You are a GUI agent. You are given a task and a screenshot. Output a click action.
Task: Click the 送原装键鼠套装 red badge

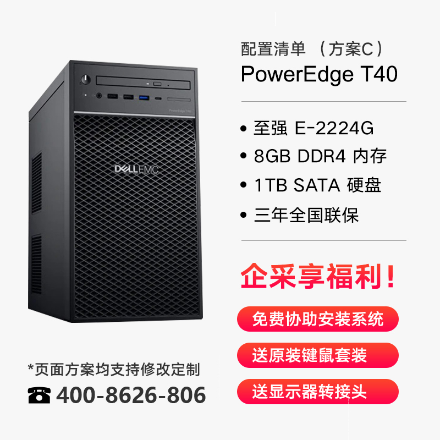[318, 355]
